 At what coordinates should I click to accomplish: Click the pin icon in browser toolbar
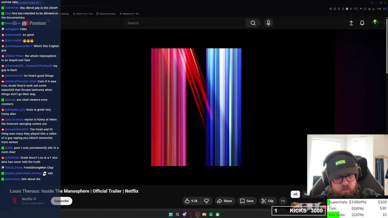click(x=339, y=9)
